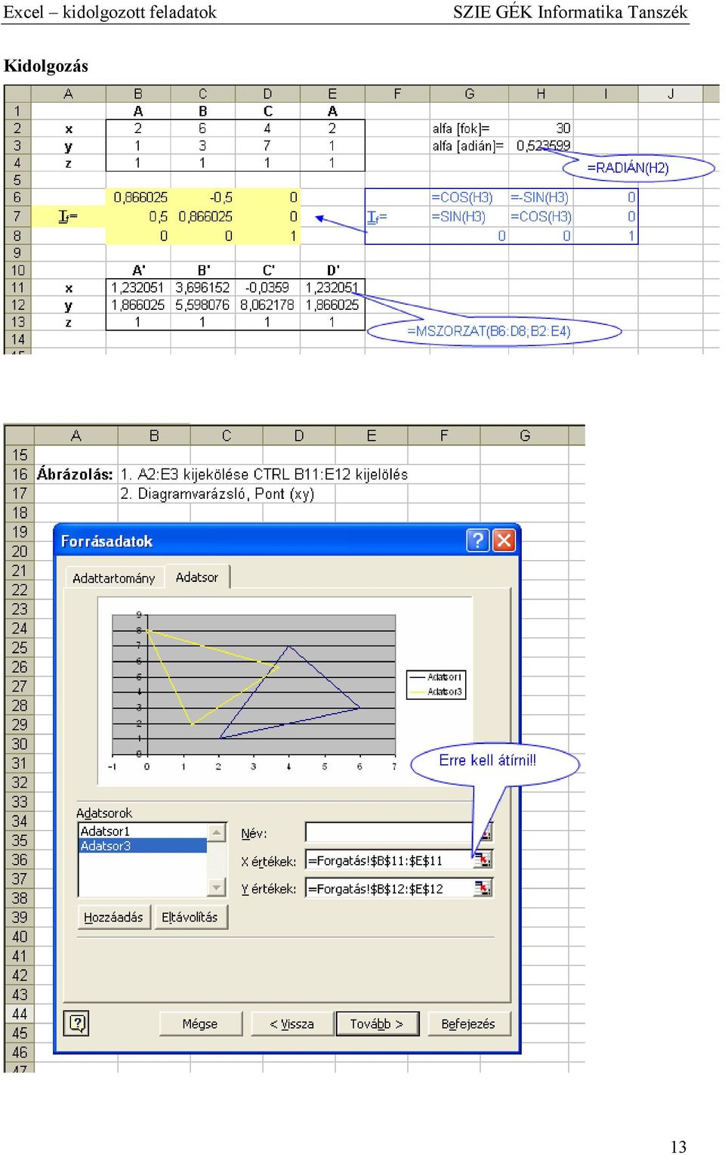Image resolution: width=725 pixels, height=1155 pixels.
Task: Select column H header in the upper sheet
Action: [x=541, y=94]
